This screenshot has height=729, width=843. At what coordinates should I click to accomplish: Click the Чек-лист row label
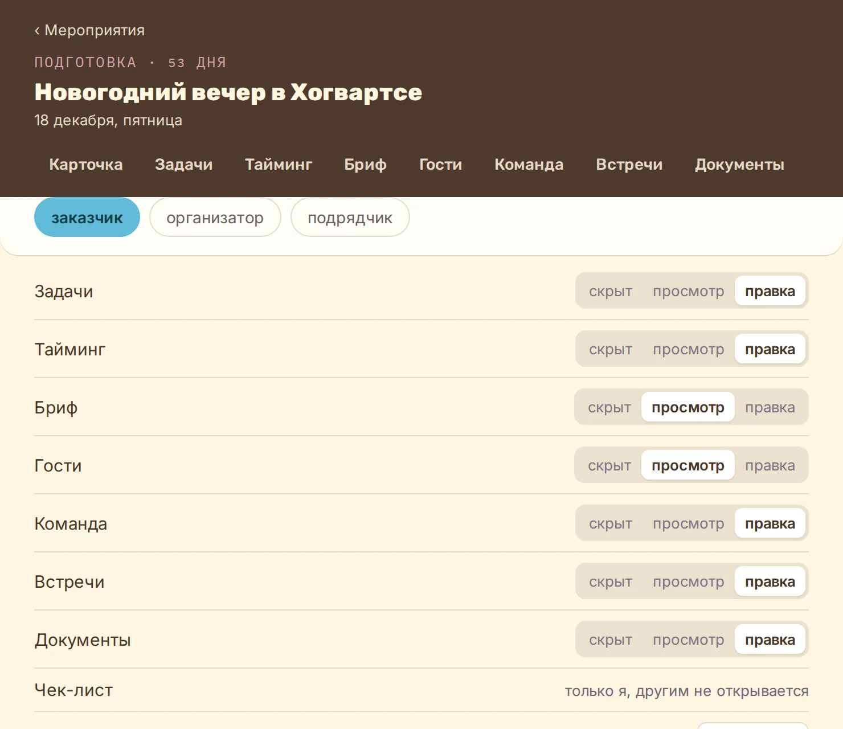pyautogui.click(x=73, y=690)
